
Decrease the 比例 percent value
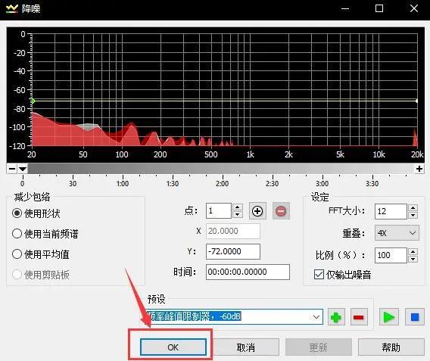point(413,259)
